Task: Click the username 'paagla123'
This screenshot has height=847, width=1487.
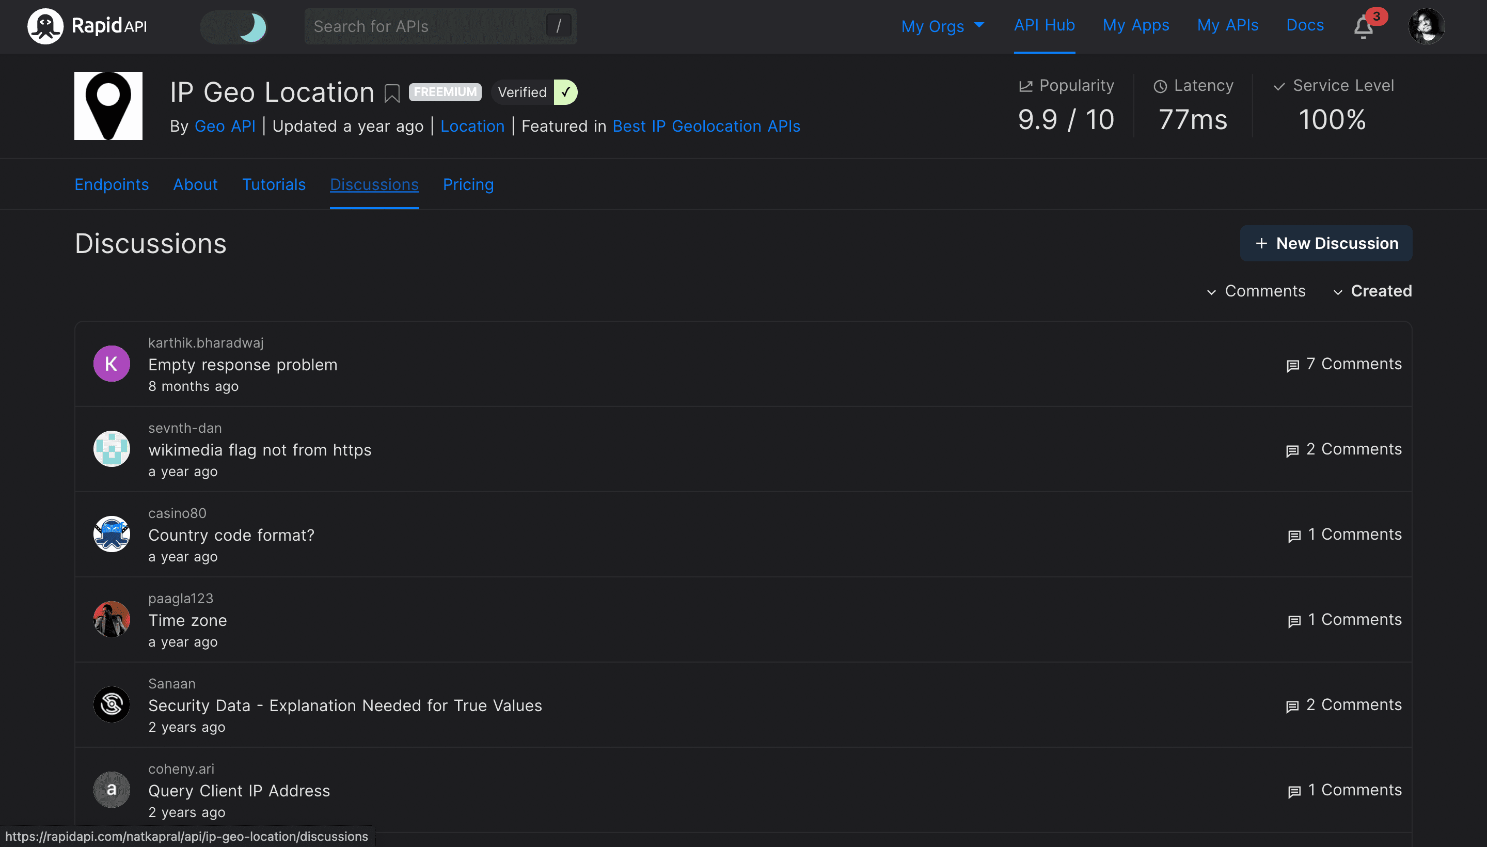Action: pyautogui.click(x=181, y=598)
